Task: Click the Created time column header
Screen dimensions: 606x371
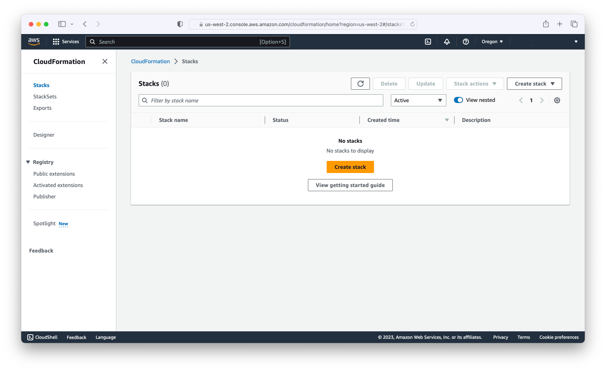Action: click(x=383, y=120)
